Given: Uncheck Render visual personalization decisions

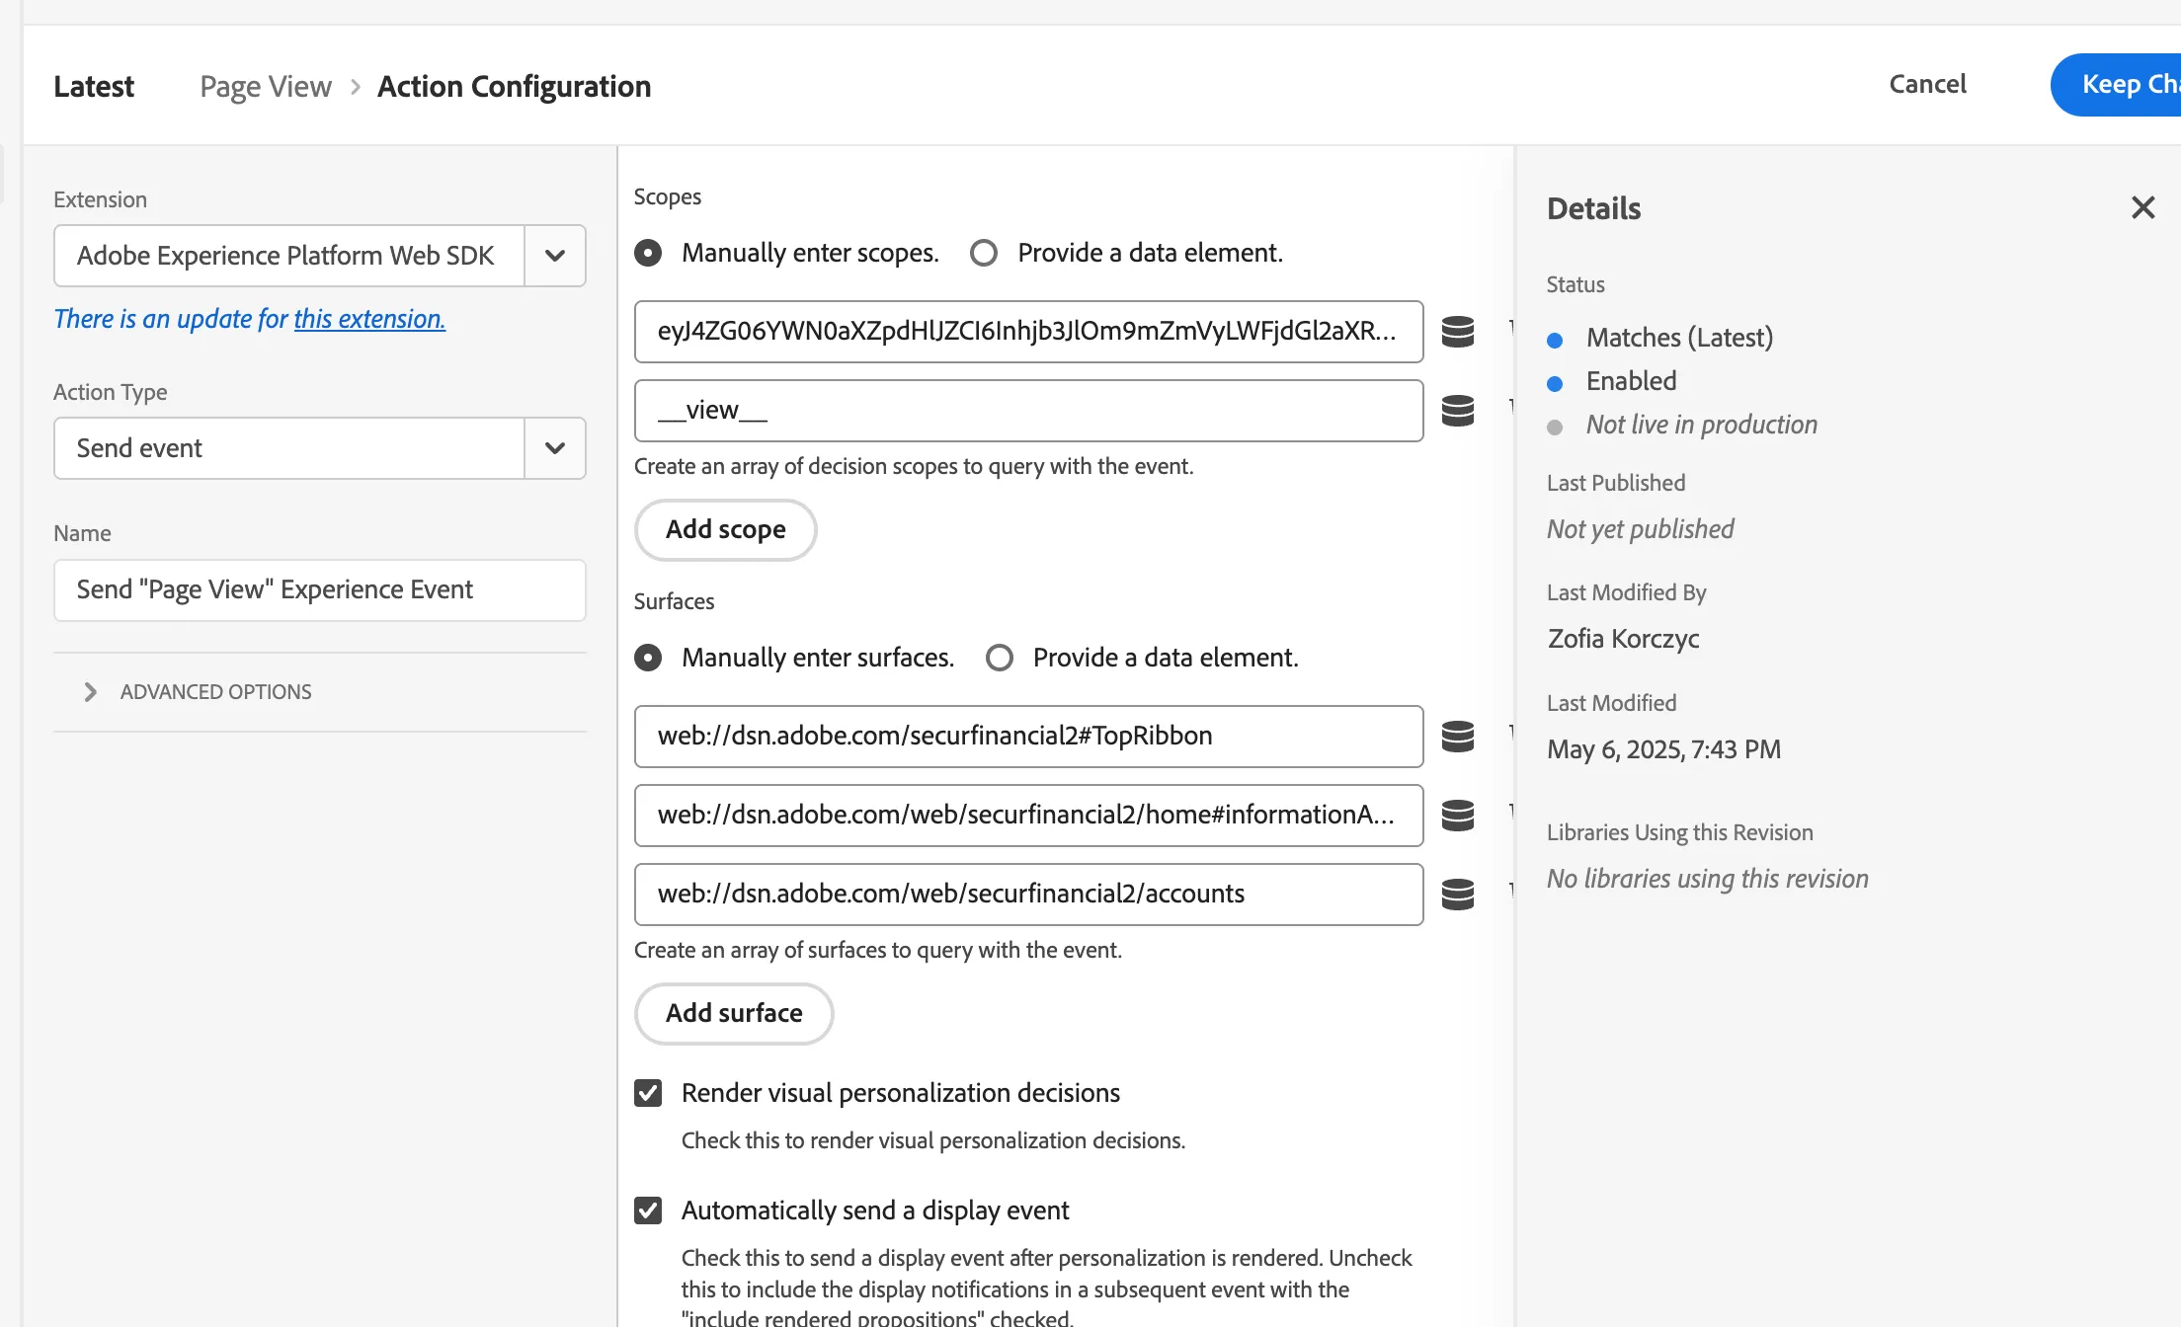Looking at the screenshot, I should pyautogui.click(x=648, y=1093).
